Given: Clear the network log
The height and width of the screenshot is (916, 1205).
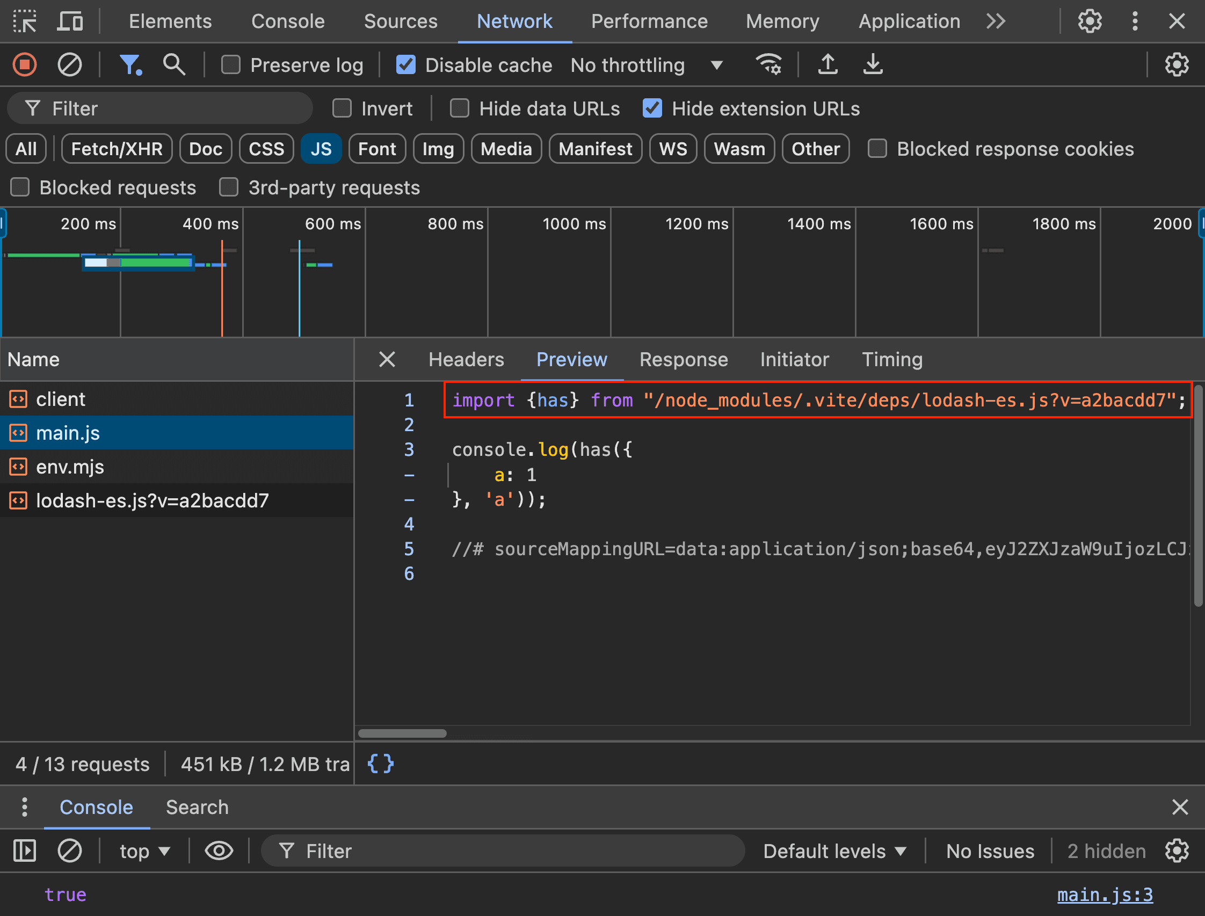Looking at the screenshot, I should 69,64.
